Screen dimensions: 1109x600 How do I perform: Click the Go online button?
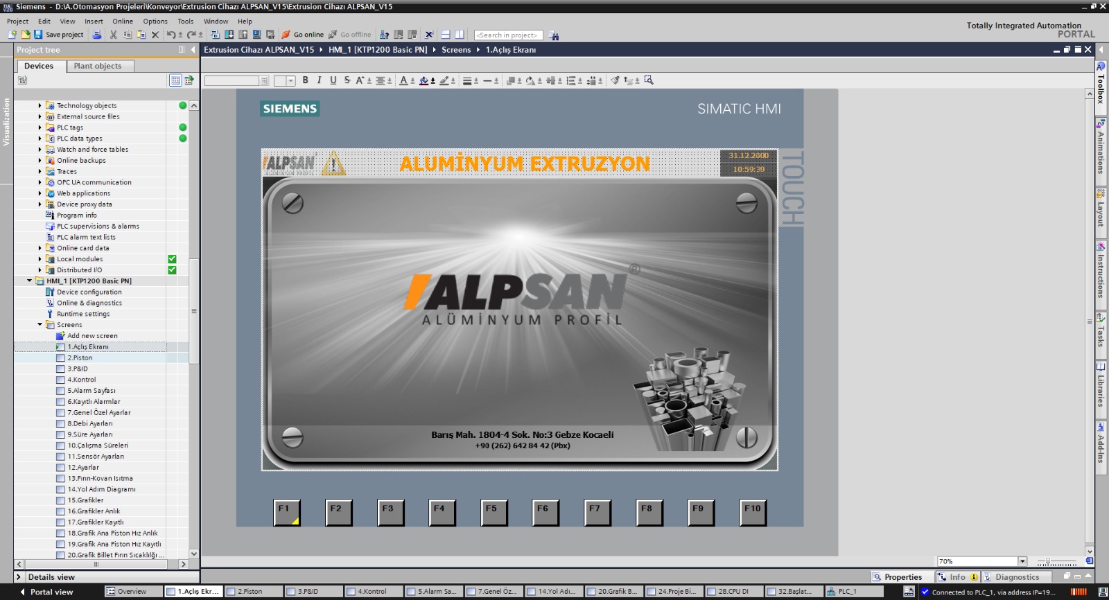tap(302, 35)
